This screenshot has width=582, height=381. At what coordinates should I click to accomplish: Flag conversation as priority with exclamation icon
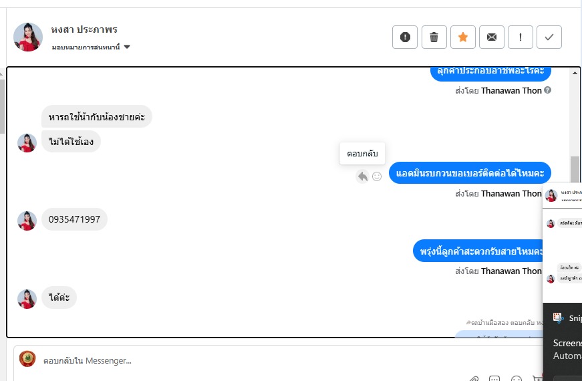[x=521, y=37]
